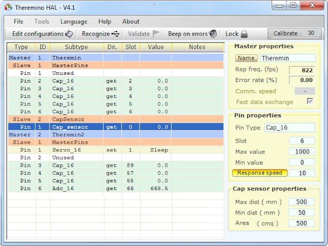Click Edit configurations toolbar button
328x246 pixels.
click(42, 34)
